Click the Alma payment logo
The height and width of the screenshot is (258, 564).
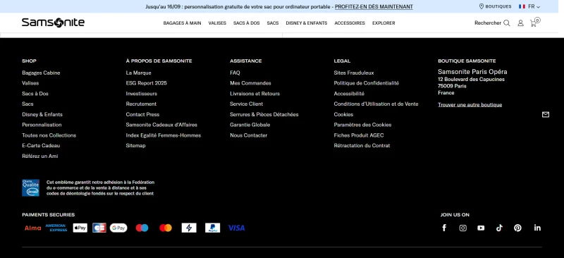pyautogui.click(x=32, y=228)
